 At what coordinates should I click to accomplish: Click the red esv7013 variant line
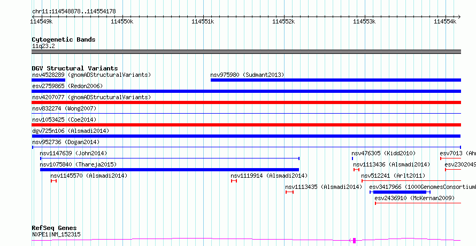[x=451, y=158]
